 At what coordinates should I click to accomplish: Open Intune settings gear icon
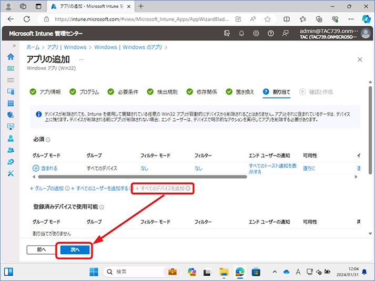[256, 34]
